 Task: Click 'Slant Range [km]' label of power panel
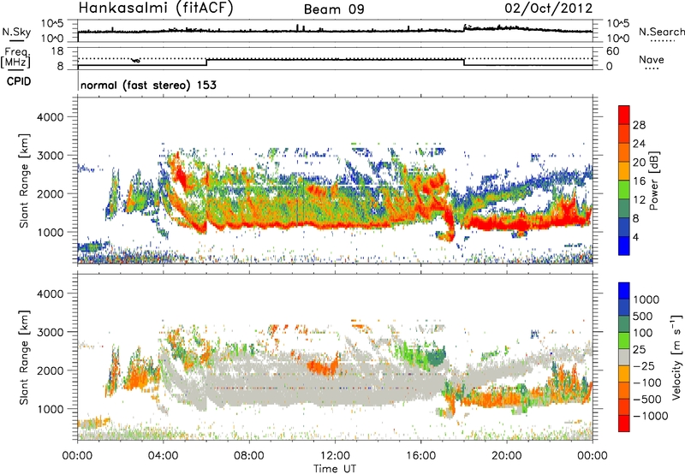(24, 181)
